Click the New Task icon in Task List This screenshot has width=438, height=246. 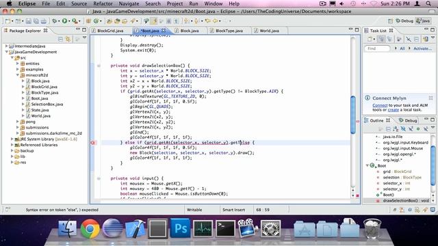(x=370, y=40)
